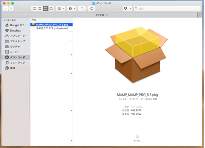Go back with the left arrow button
Viewport: 205px width, 148px height.
[x=6, y=9]
